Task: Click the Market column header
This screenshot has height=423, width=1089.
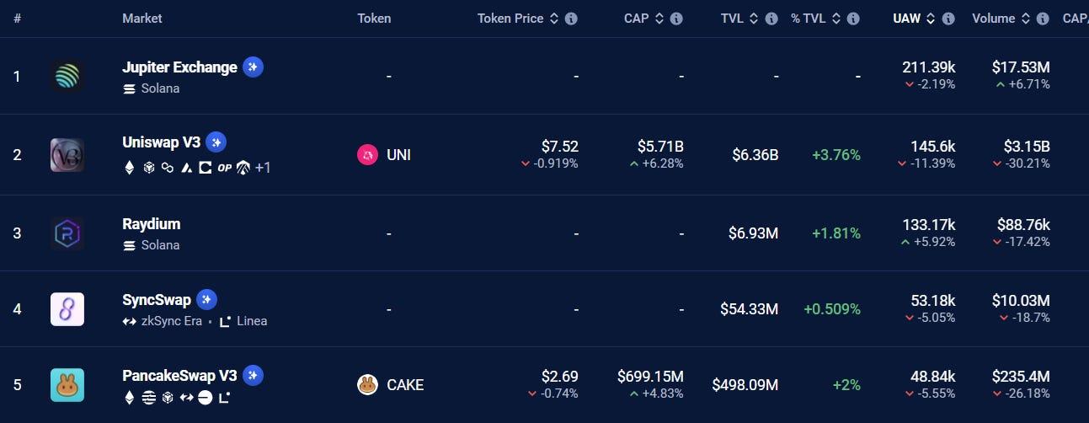Action: pos(142,19)
